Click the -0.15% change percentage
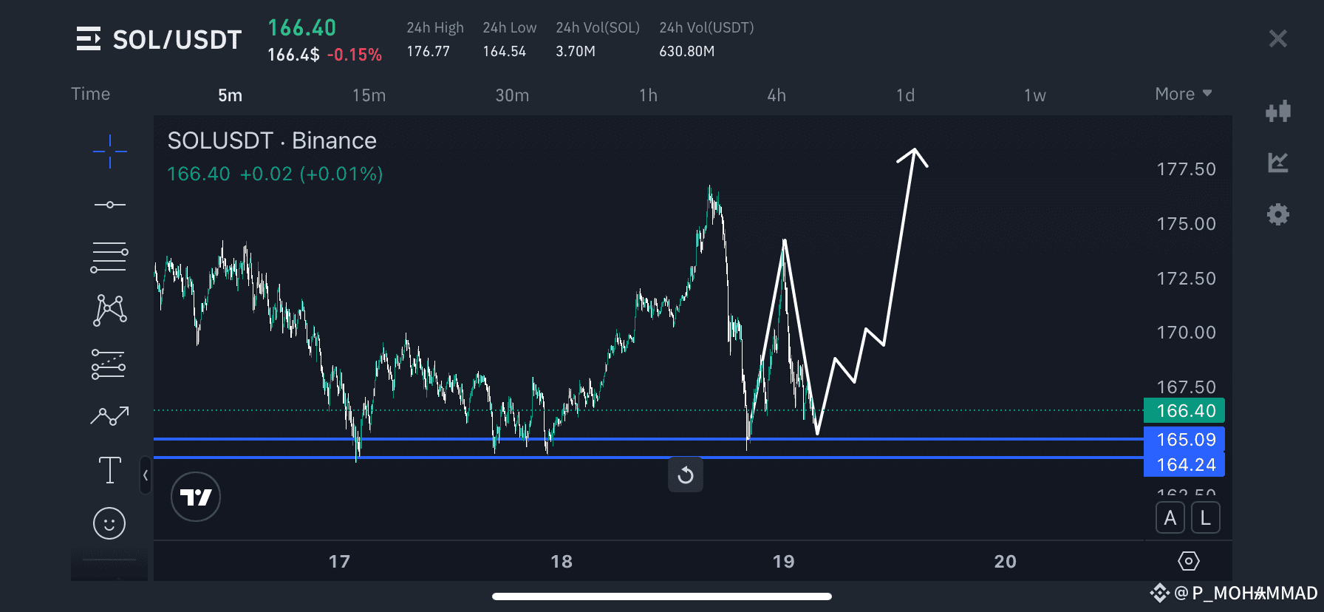Image resolution: width=1324 pixels, height=612 pixels. (x=354, y=55)
